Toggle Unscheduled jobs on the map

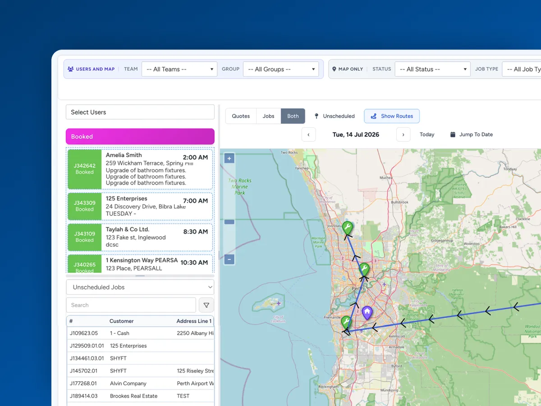[x=335, y=116]
